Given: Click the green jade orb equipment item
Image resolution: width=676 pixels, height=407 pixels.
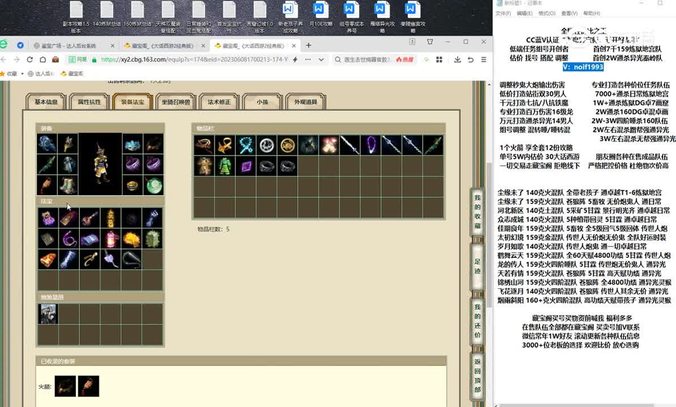Looking at the screenshot, I should pos(153,185).
